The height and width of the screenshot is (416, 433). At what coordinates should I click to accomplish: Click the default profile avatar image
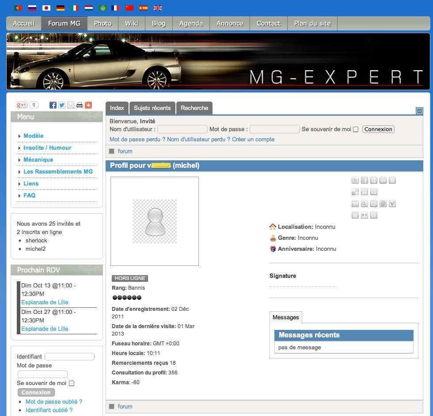(155, 221)
